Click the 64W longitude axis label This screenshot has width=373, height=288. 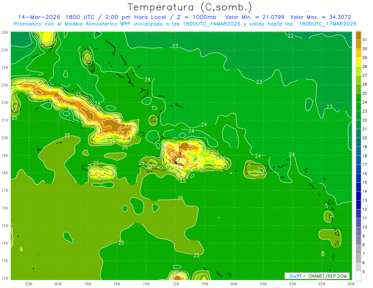click(292, 284)
